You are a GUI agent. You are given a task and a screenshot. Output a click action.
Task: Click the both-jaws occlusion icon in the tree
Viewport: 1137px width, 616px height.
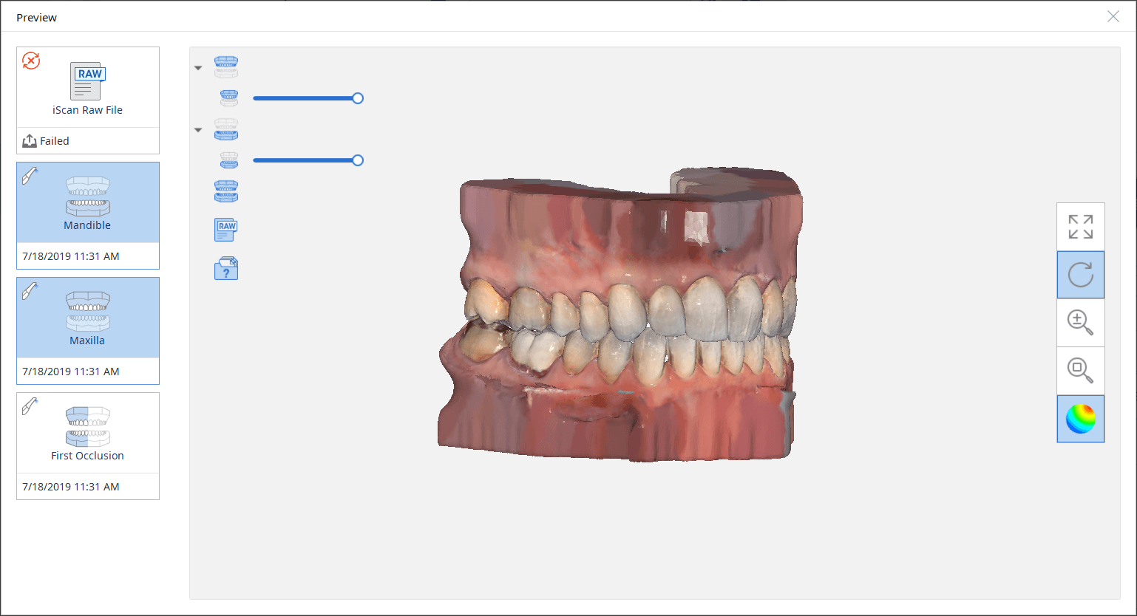click(226, 191)
